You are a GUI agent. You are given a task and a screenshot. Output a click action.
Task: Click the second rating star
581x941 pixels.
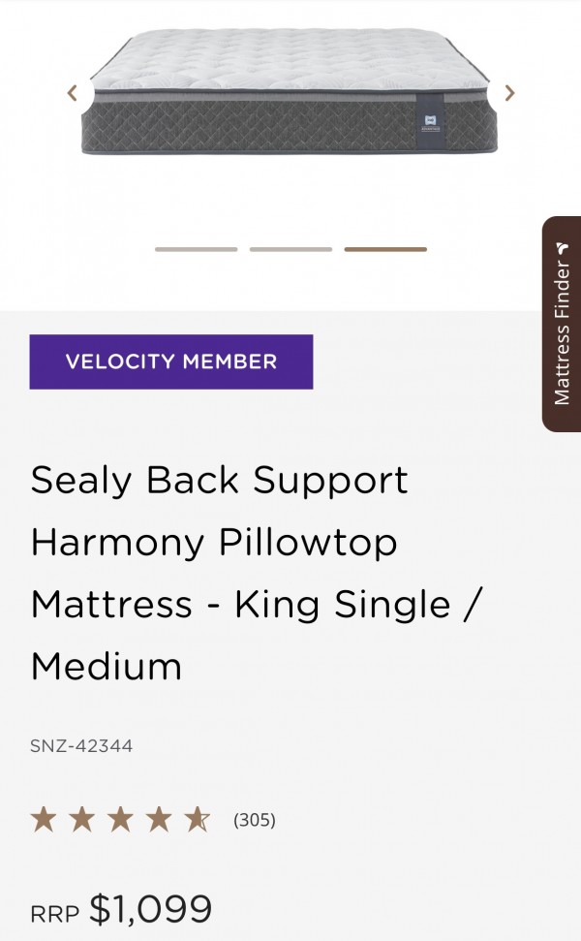click(x=82, y=819)
